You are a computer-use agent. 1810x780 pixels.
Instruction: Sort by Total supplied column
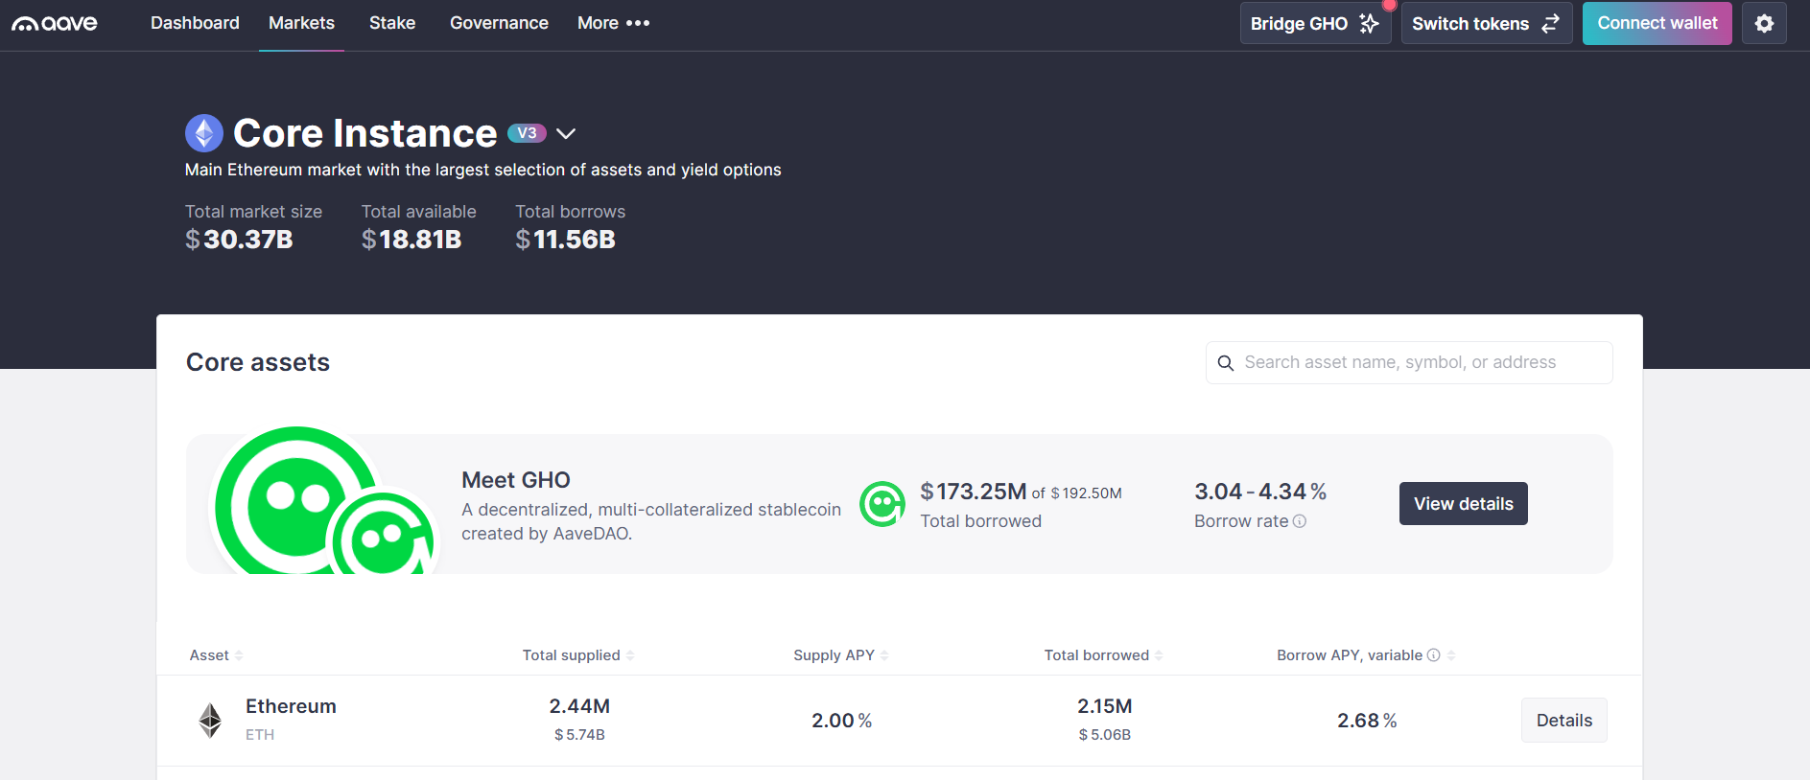click(x=577, y=655)
